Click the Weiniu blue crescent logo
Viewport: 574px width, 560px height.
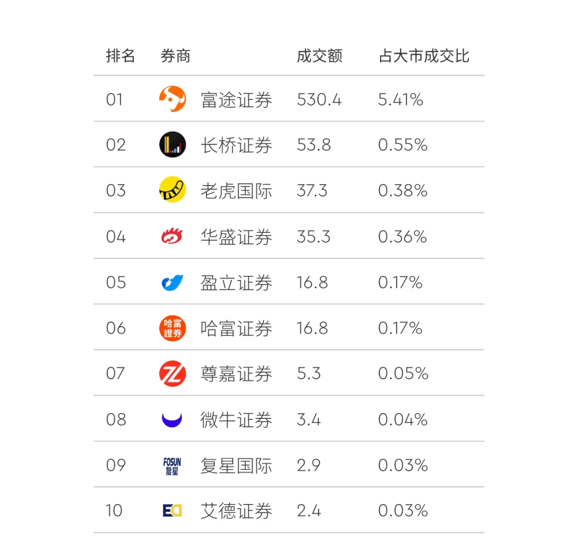click(x=172, y=419)
